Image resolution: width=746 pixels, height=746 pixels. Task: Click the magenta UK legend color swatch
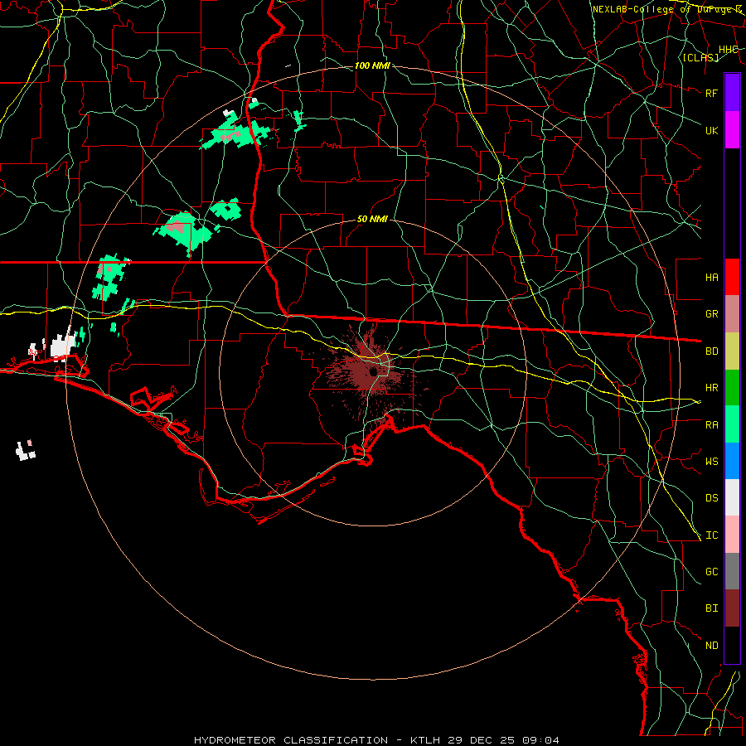[732, 130]
